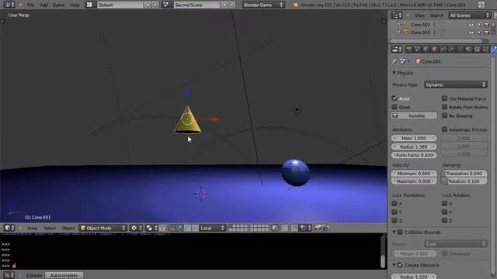This screenshot has height=279, width=497.
Task: Open the Modifiers (wrench) properties tab
Action: point(452,49)
